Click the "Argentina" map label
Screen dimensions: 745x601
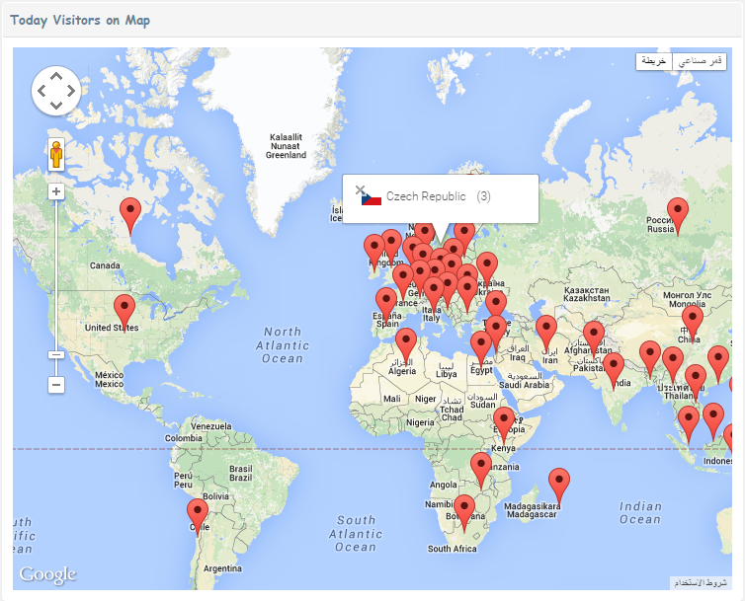[222, 568]
